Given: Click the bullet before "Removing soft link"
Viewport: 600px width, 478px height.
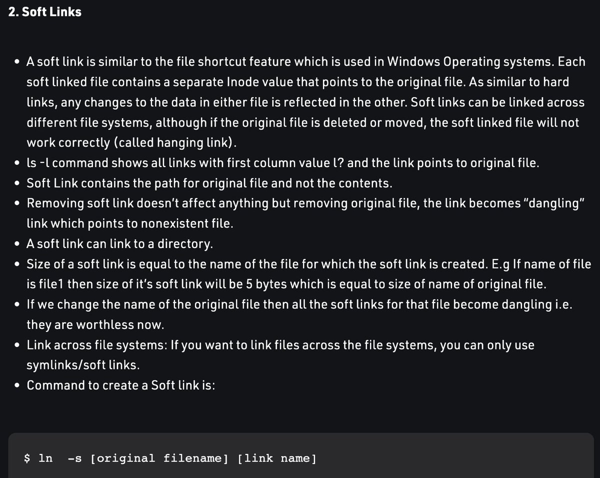Looking at the screenshot, I should 17,203.
